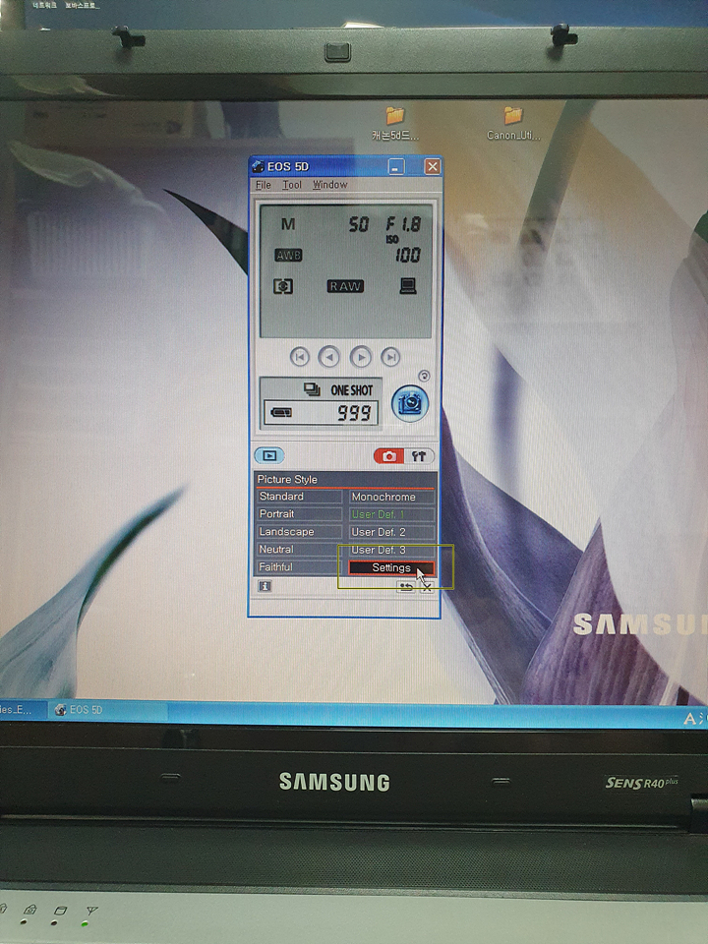
Task: Switch to the tools setup menu tab
Action: (419, 455)
